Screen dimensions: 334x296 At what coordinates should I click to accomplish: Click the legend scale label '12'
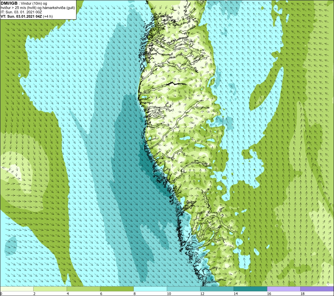click(202, 294)
